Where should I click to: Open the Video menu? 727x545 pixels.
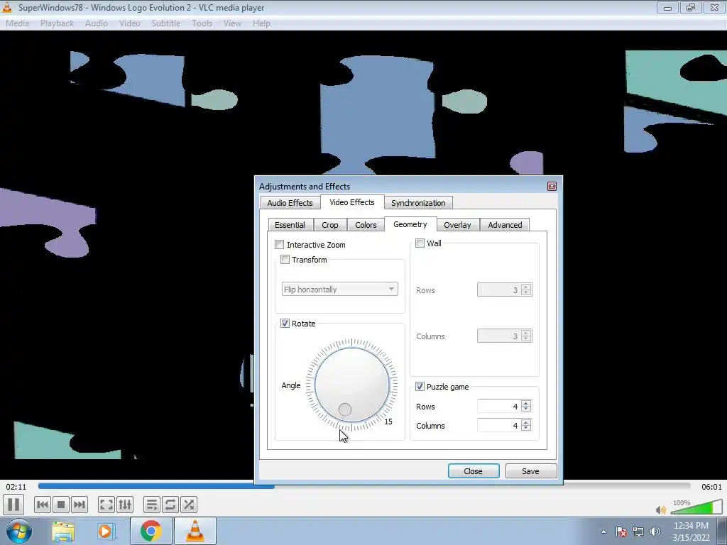(130, 23)
